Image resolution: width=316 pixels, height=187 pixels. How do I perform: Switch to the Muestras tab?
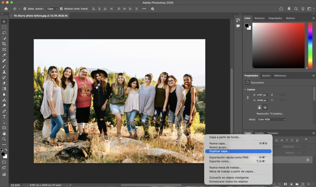[259, 18]
